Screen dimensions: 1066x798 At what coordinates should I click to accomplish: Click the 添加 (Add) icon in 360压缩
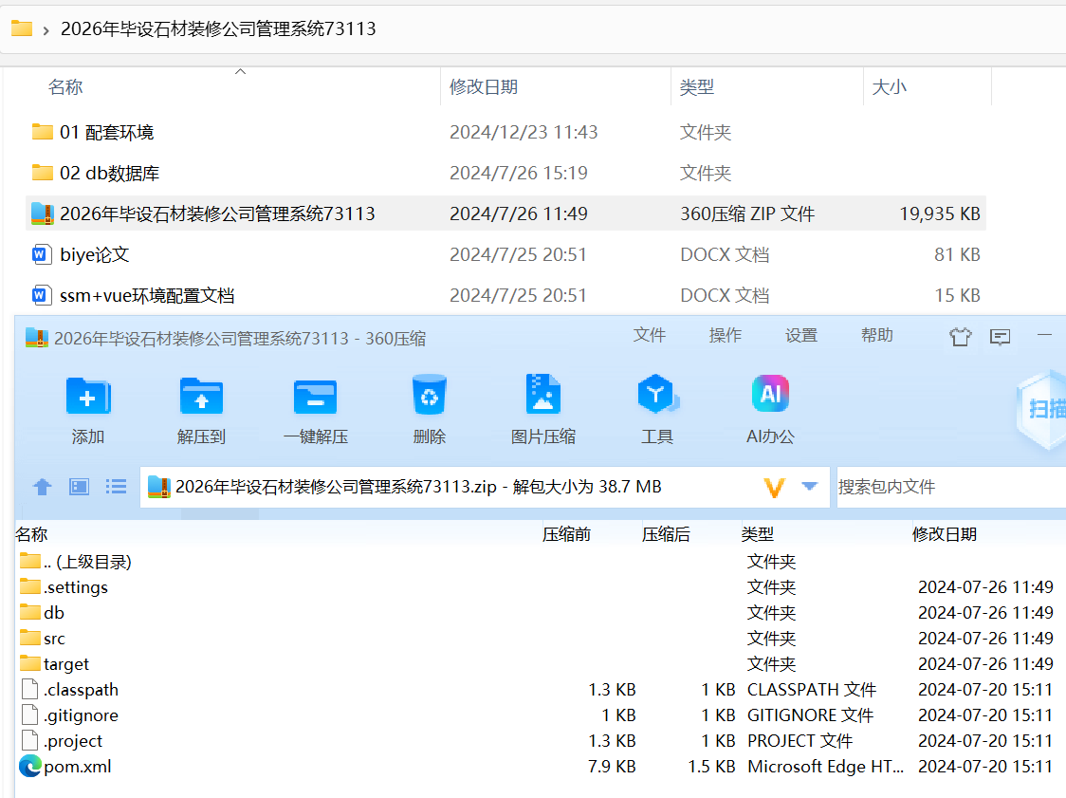(x=87, y=396)
